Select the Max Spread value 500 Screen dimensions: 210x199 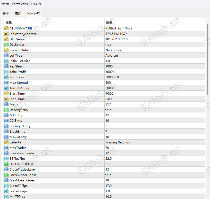click(155, 83)
